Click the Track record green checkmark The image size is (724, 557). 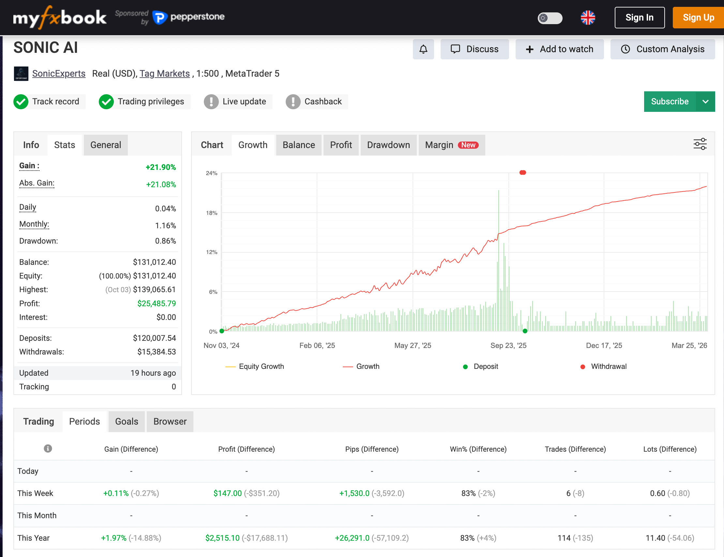pyautogui.click(x=21, y=101)
